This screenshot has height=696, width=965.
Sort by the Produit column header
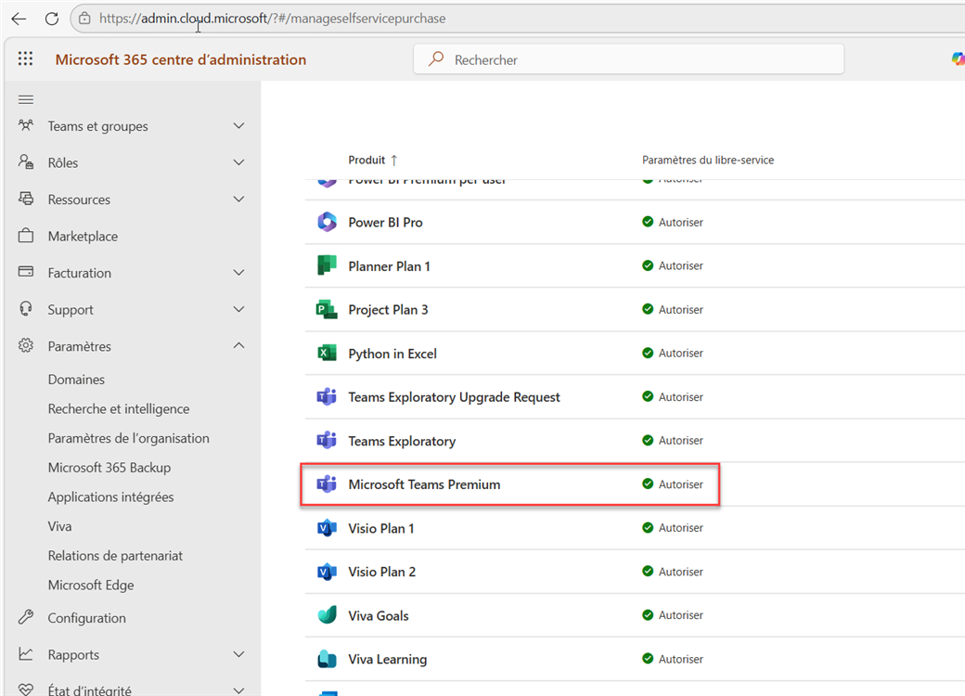click(x=367, y=160)
